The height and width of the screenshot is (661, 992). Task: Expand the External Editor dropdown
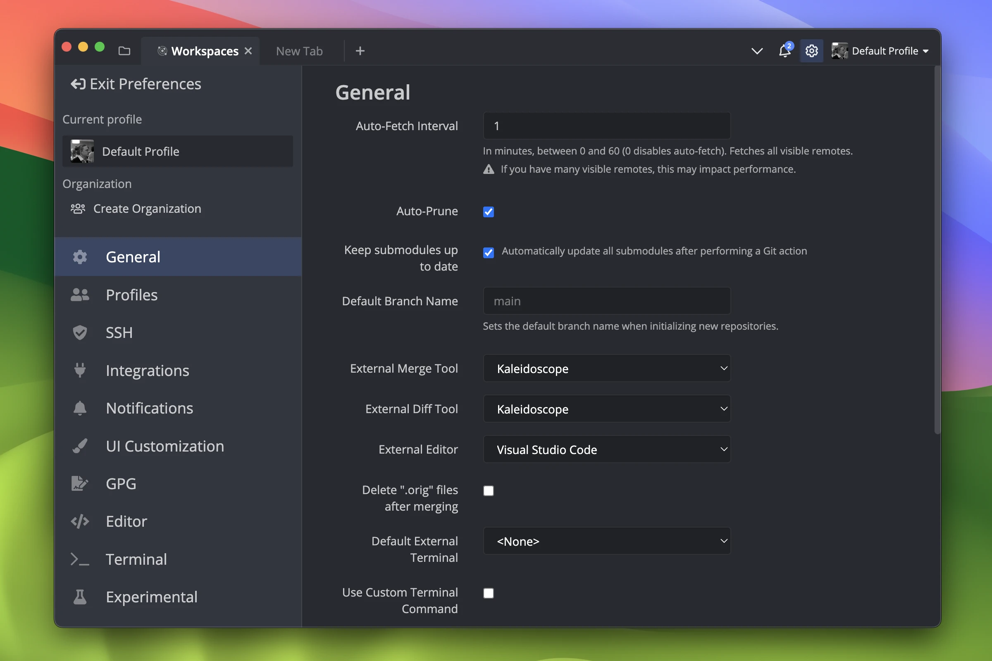pos(606,449)
